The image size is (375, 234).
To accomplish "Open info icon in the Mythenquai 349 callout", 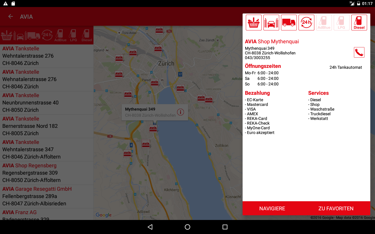I will [180, 112].
